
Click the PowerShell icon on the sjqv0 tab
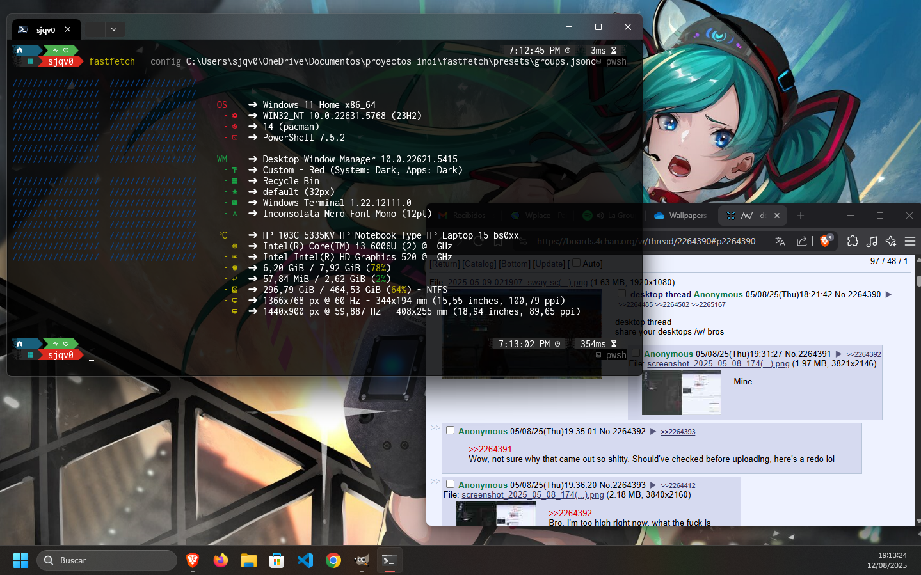click(23, 29)
